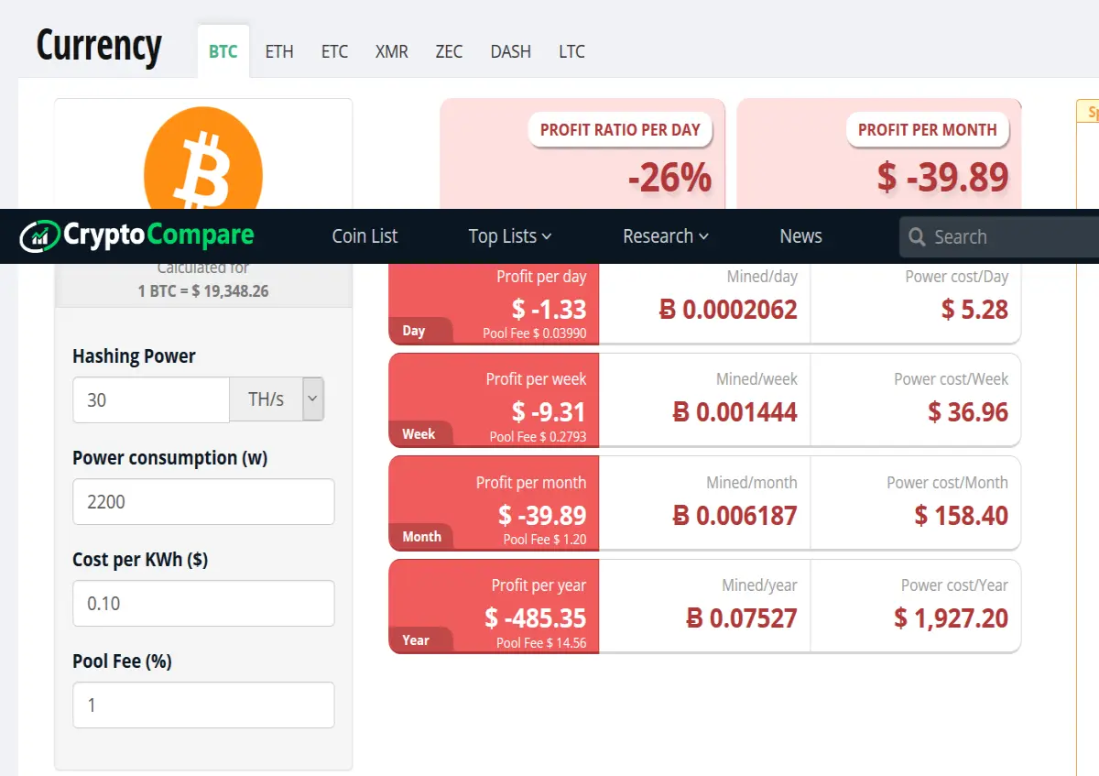
Task: Click the Pool Fee $ 0.03990 text
Action: coord(535,333)
